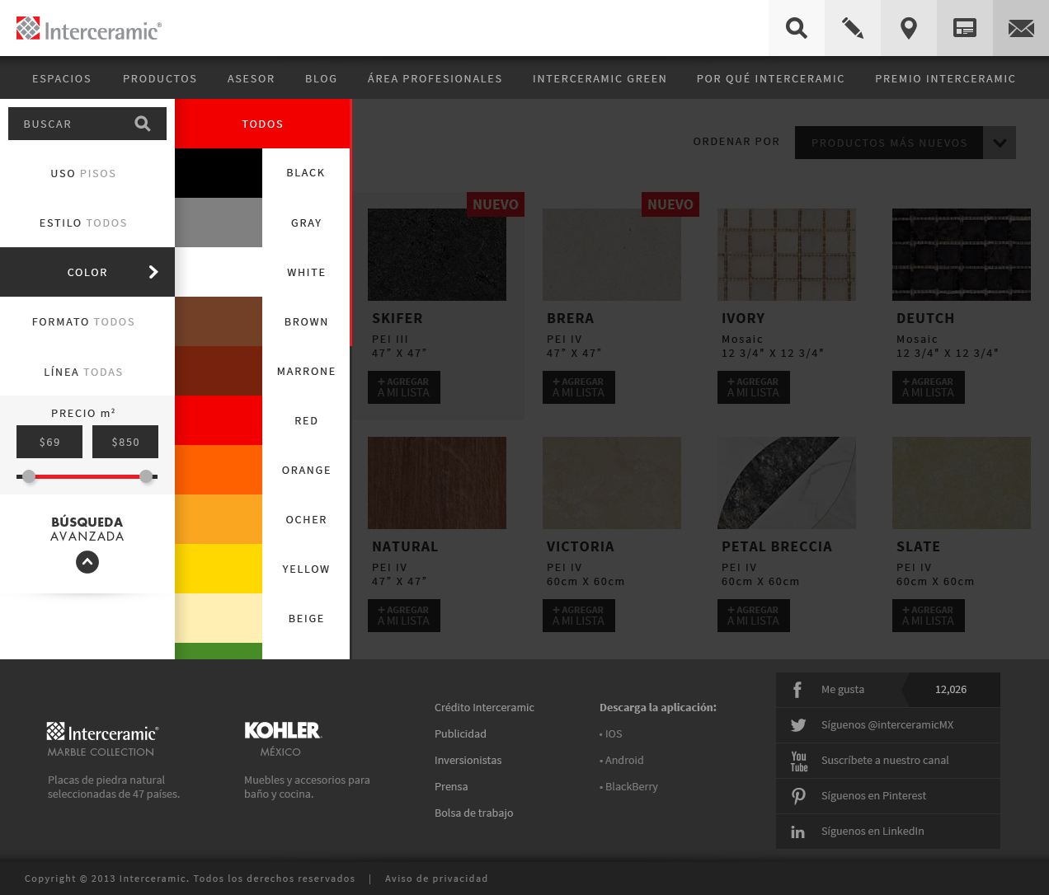The width and height of the screenshot is (1049, 895).
Task: Open the pencil edit icon in header
Action: [852, 28]
